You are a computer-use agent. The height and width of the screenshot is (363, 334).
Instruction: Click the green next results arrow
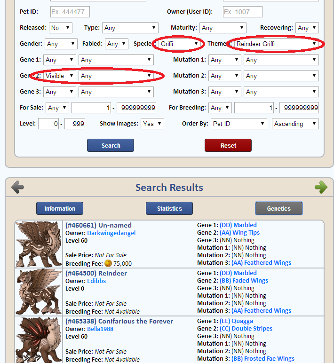coord(321,187)
